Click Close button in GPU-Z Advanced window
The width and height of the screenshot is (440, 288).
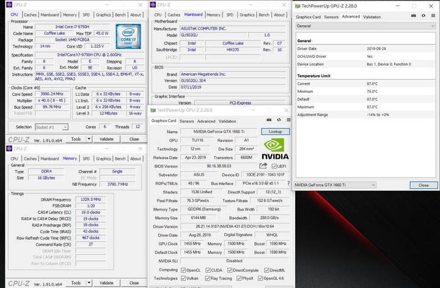coord(424,185)
